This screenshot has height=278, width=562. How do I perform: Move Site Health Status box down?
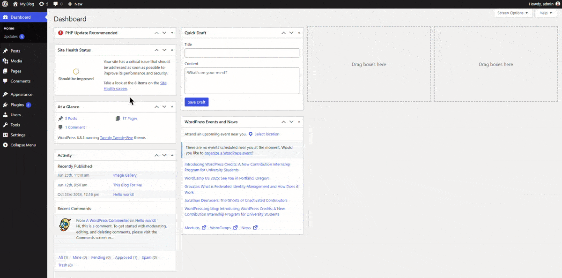coord(164,50)
